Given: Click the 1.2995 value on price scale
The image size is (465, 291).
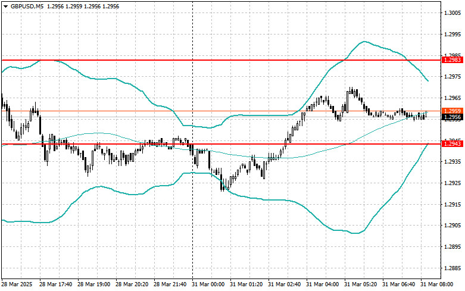Looking at the screenshot, I should (x=452, y=35).
